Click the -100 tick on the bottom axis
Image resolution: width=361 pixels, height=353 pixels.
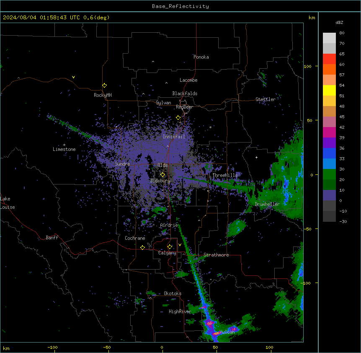(x=52, y=347)
